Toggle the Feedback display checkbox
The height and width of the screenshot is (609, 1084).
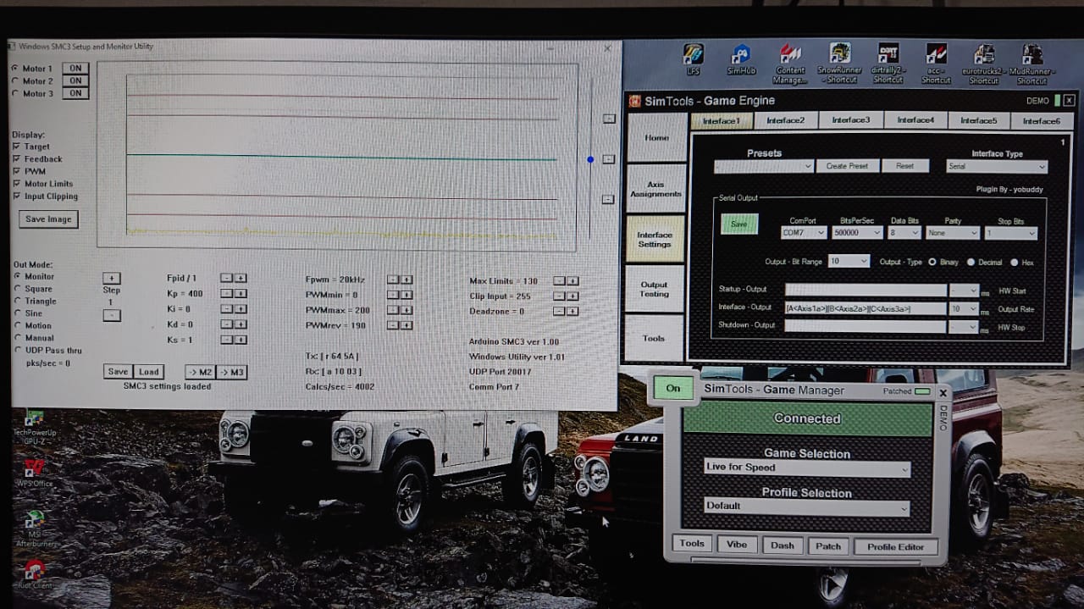17,158
